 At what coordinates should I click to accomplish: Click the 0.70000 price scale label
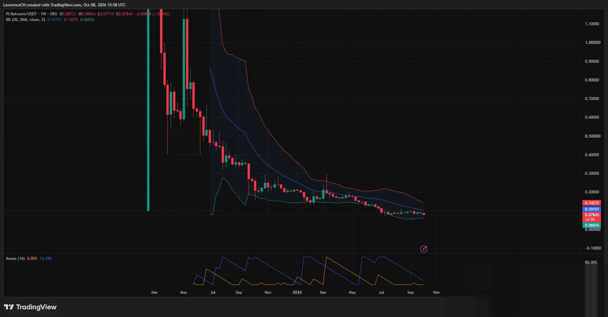click(x=592, y=99)
